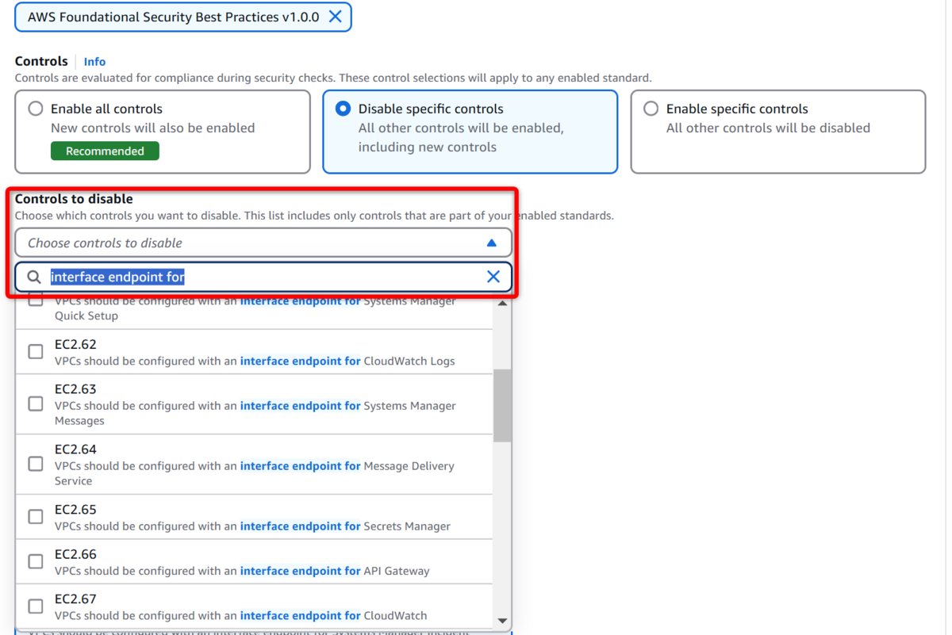Click the Recommended badge
The width and height of the screenshot is (952, 635).
[105, 151]
